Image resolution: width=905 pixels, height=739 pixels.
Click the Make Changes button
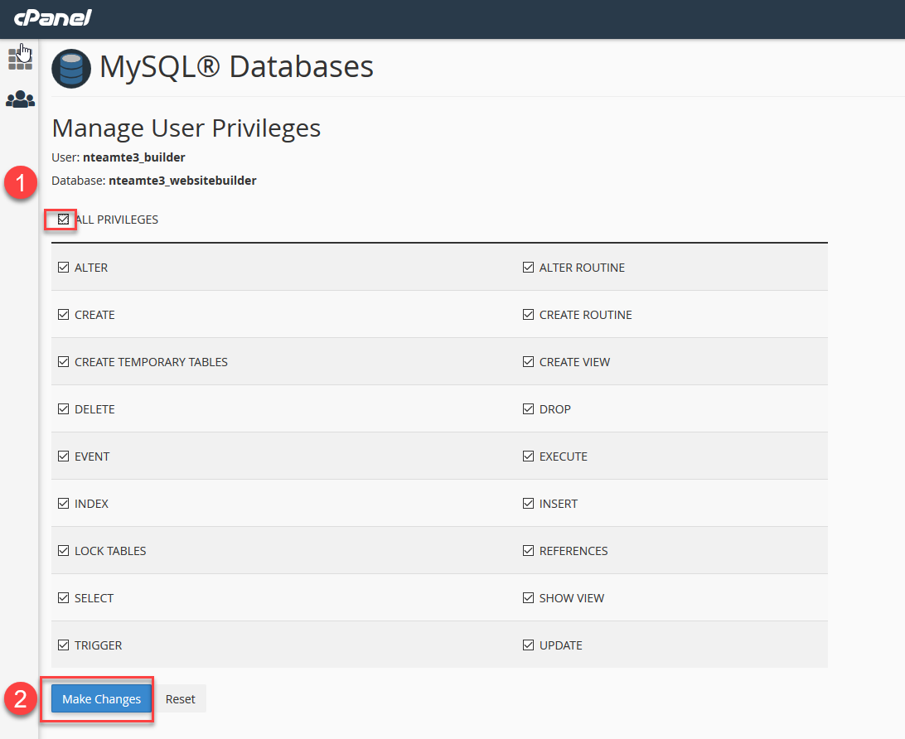point(102,698)
